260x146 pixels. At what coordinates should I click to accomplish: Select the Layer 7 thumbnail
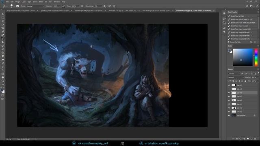[234, 97]
